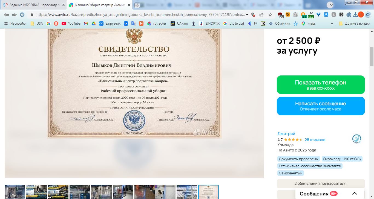The height and width of the screenshot is (199, 374).
Task: Open the Gmail bookmark icon
Action: (86, 24)
